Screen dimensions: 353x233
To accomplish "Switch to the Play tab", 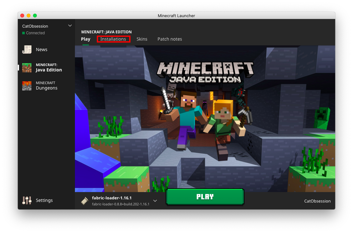I will click(x=86, y=39).
